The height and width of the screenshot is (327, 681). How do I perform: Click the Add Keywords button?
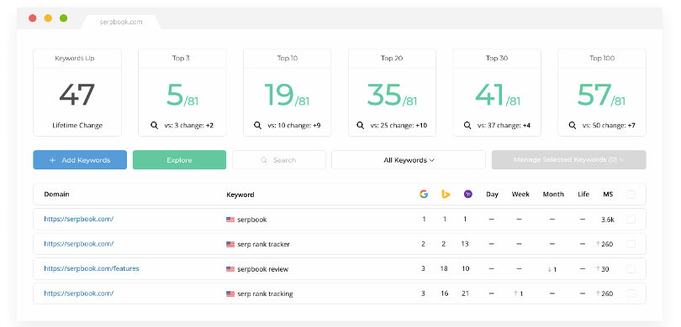coord(80,160)
